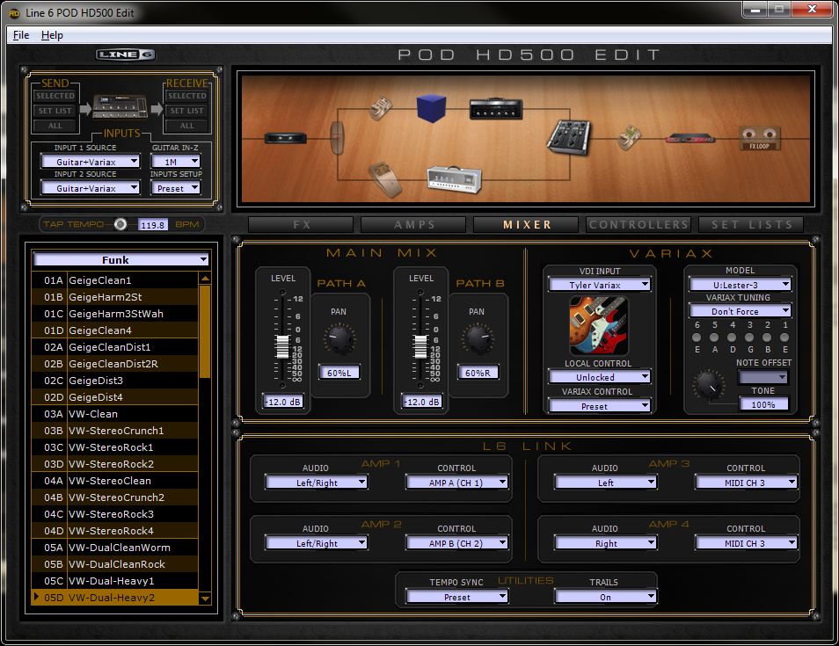Viewport: 839px width, 646px height.
Task: Open VDI Input Tyler Variax dropdown
Action: coord(599,285)
